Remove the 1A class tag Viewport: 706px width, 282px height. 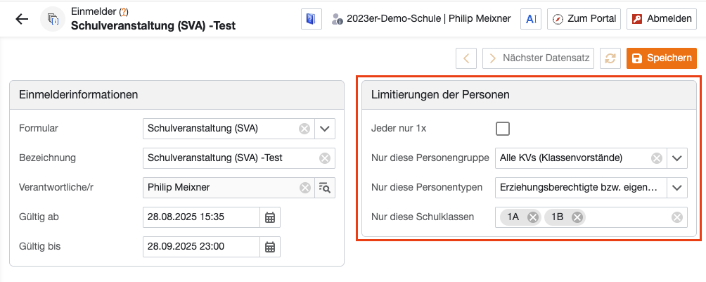[532, 217]
